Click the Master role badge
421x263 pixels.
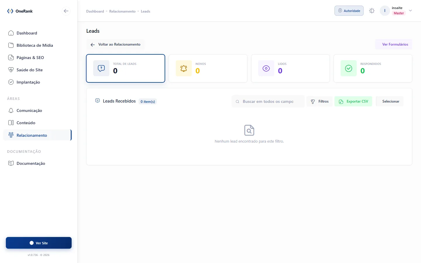click(x=399, y=13)
